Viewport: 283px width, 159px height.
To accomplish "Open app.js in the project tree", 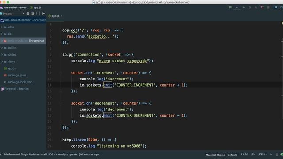I will pos(11,68).
